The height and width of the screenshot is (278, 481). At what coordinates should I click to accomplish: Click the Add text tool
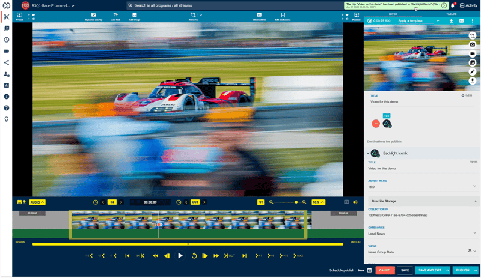tap(115, 17)
